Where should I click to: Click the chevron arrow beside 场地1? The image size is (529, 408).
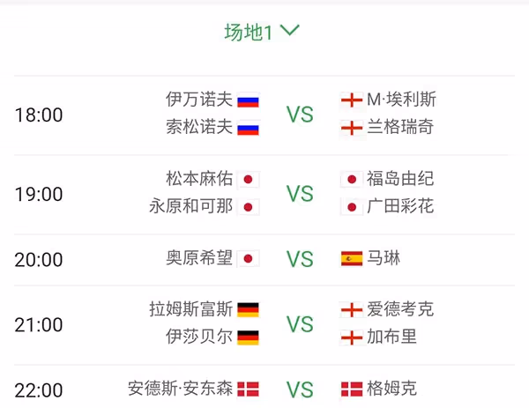[290, 30]
